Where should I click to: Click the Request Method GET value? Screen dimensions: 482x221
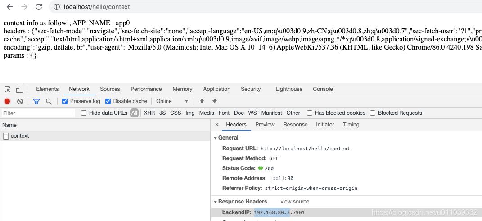(x=274, y=158)
